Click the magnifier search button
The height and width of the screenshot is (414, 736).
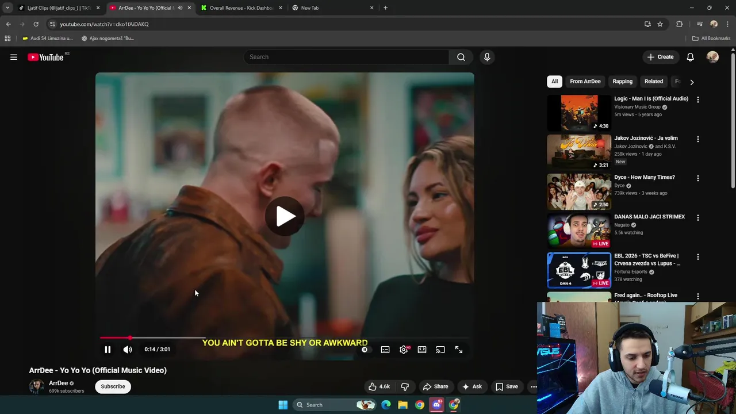pos(461,57)
